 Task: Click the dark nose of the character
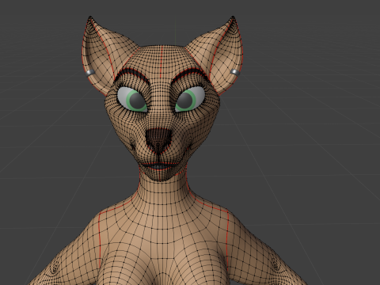158,140
